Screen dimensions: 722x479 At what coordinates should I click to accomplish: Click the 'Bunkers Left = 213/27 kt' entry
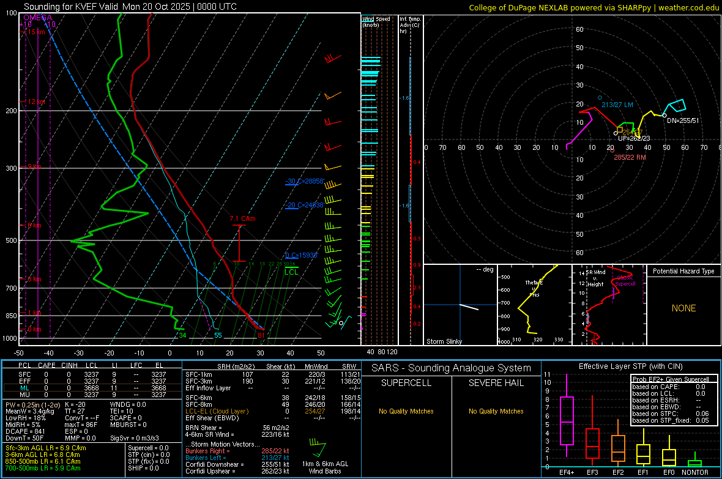(237, 458)
